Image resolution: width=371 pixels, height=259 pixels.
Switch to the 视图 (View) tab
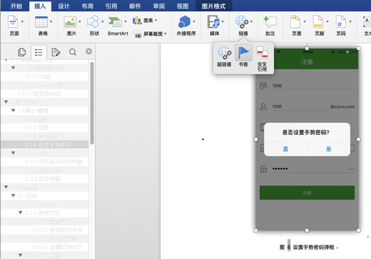click(182, 6)
